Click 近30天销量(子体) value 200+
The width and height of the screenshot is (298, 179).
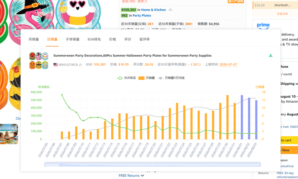[x=189, y=24]
